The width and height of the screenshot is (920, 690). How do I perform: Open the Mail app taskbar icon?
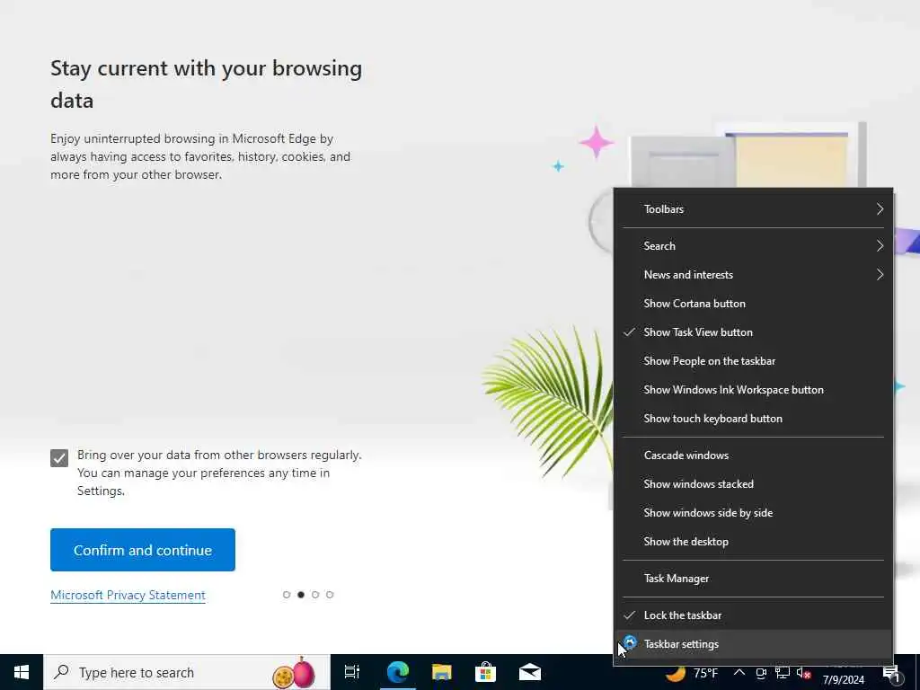click(x=530, y=672)
